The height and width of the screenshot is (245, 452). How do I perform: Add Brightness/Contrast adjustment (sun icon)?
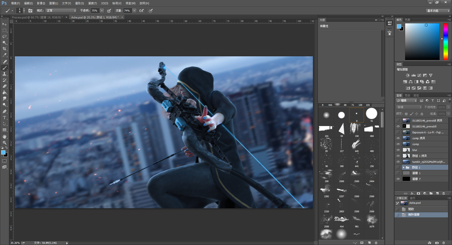(x=408, y=75)
